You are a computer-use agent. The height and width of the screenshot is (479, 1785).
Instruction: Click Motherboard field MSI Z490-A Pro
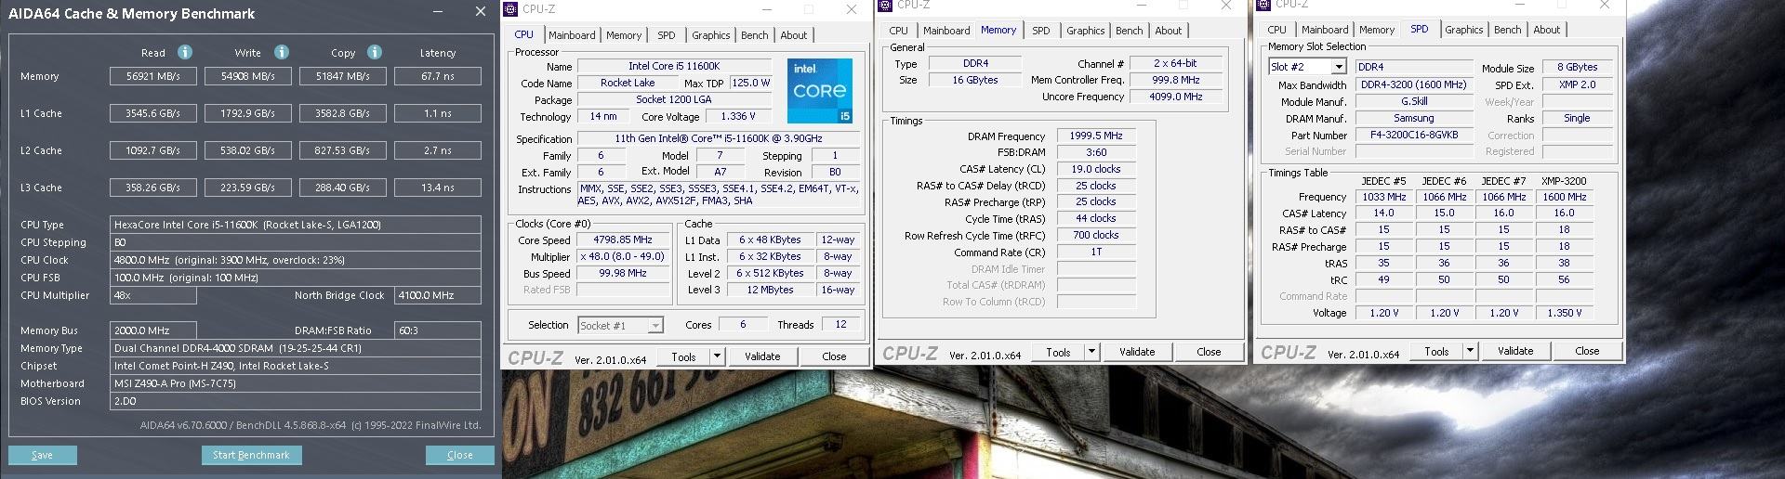(x=296, y=383)
